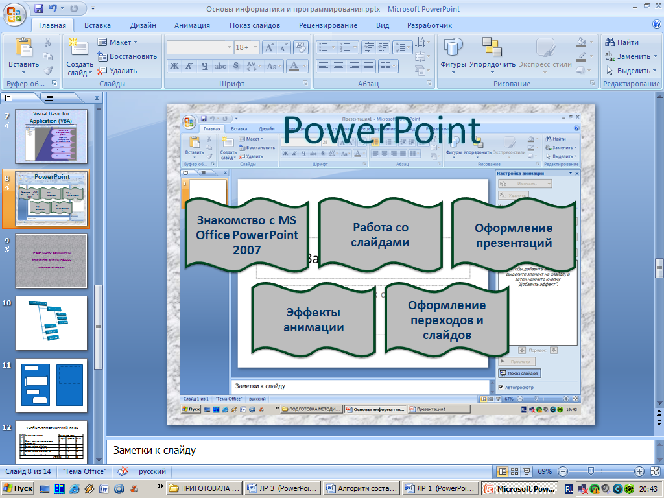Clear all text formatting with the eraser icon

300,47
